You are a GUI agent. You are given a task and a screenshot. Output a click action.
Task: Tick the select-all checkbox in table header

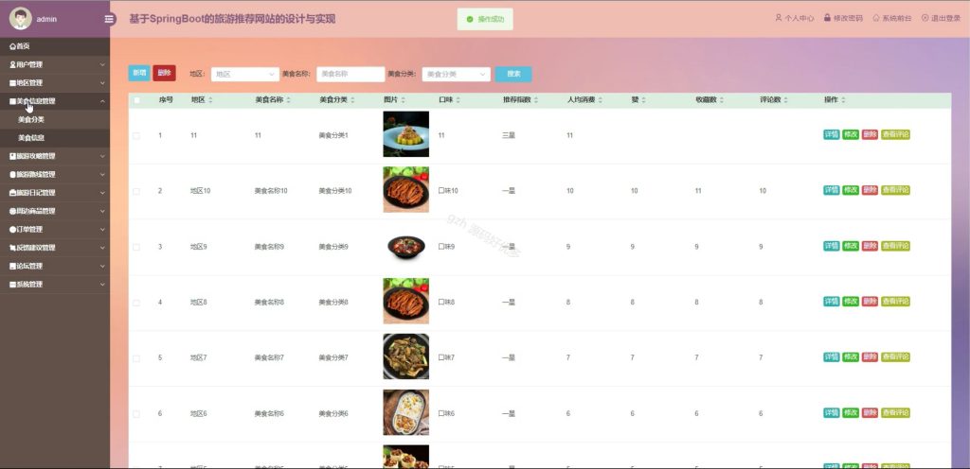coord(136,100)
